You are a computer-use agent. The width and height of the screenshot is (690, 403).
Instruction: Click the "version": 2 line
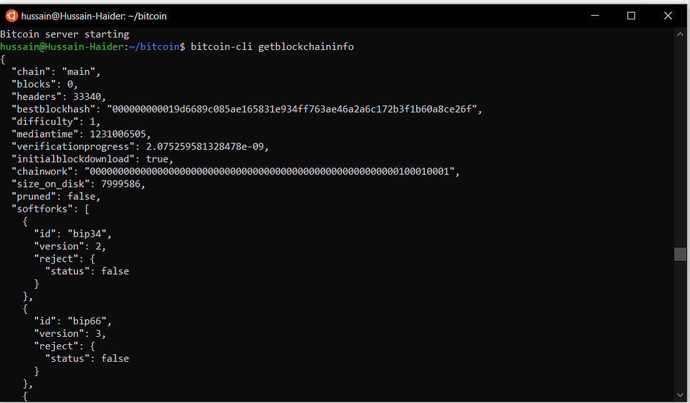[70, 246]
